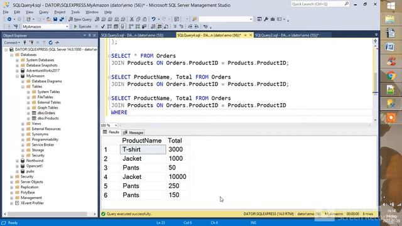Click the Undo arrow icon
402x226 pixels.
click(153, 19)
